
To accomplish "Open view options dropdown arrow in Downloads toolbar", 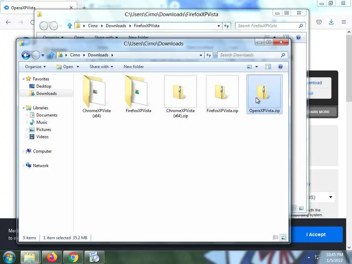I will pos(256,67).
